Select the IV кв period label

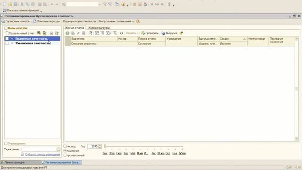(182, 153)
